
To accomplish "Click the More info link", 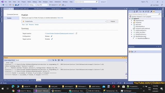I will pos(60,18).
